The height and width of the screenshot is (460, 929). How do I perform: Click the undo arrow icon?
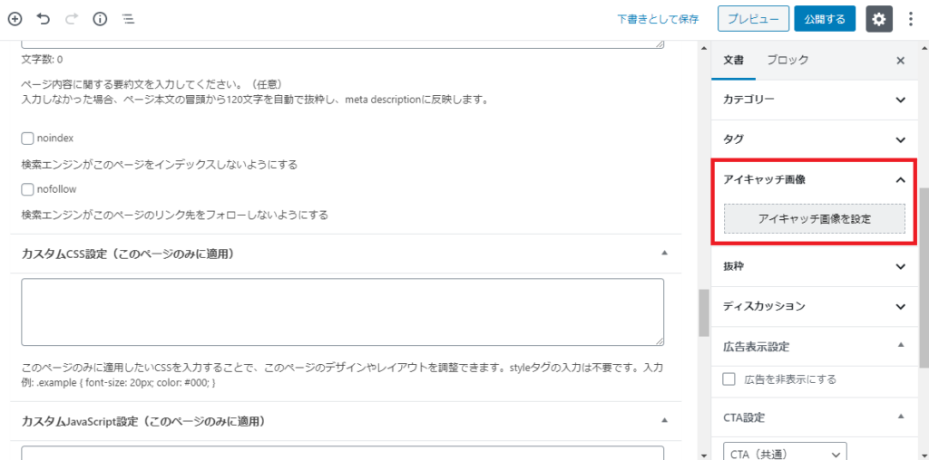(43, 19)
